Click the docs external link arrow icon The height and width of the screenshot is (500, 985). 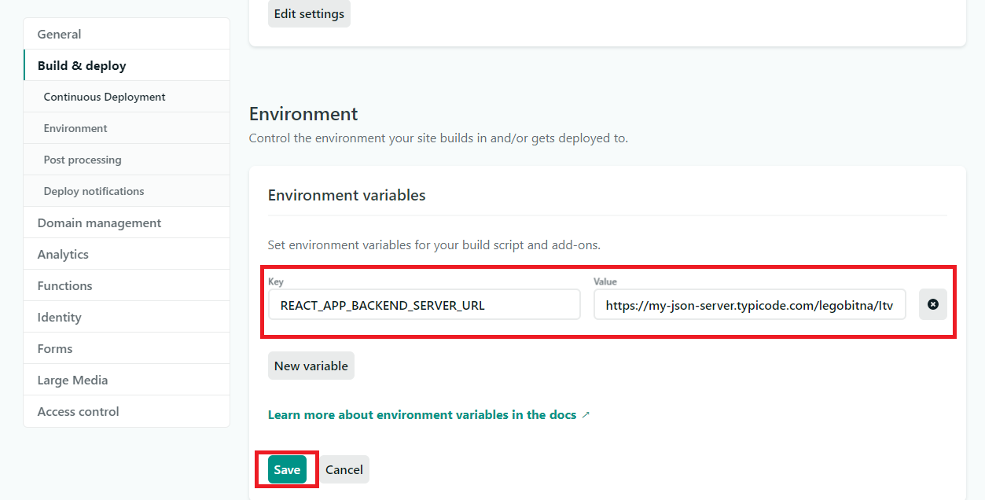(x=585, y=415)
